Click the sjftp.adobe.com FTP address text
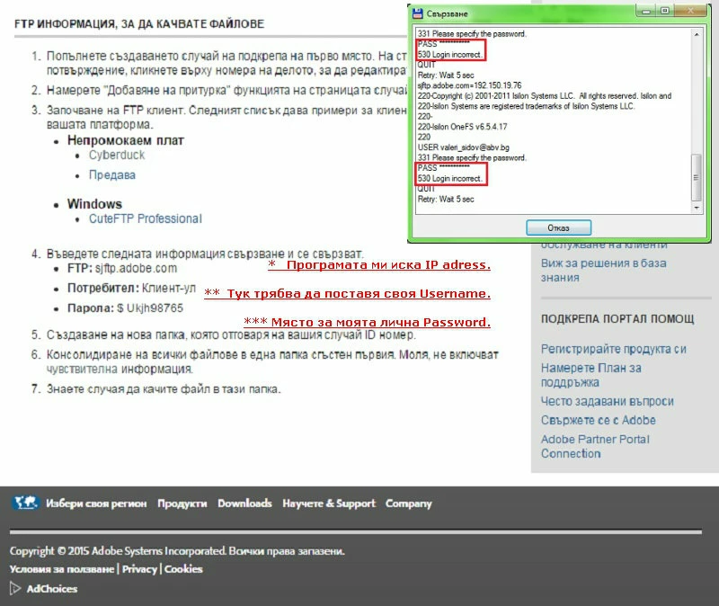The height and width of the screenshot is (606, 719). coord(137,268)
